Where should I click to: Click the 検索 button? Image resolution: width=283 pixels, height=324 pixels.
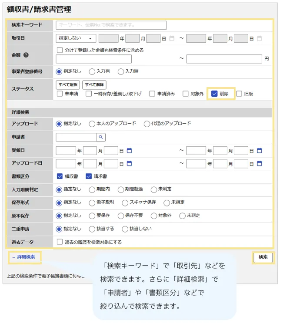263,257
